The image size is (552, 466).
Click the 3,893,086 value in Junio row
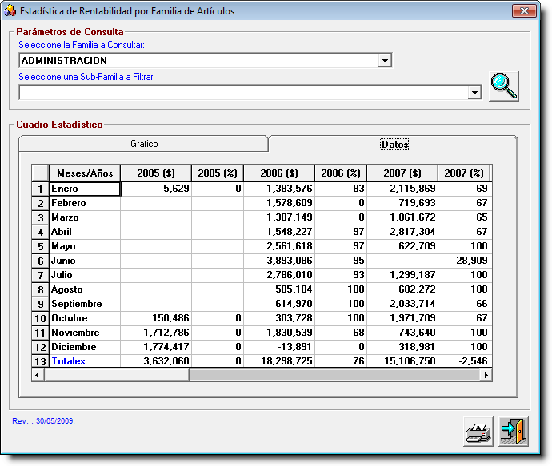coord(279,261)
